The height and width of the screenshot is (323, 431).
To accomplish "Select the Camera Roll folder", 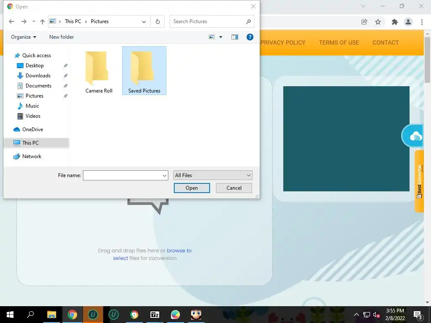I will (99, 71).
